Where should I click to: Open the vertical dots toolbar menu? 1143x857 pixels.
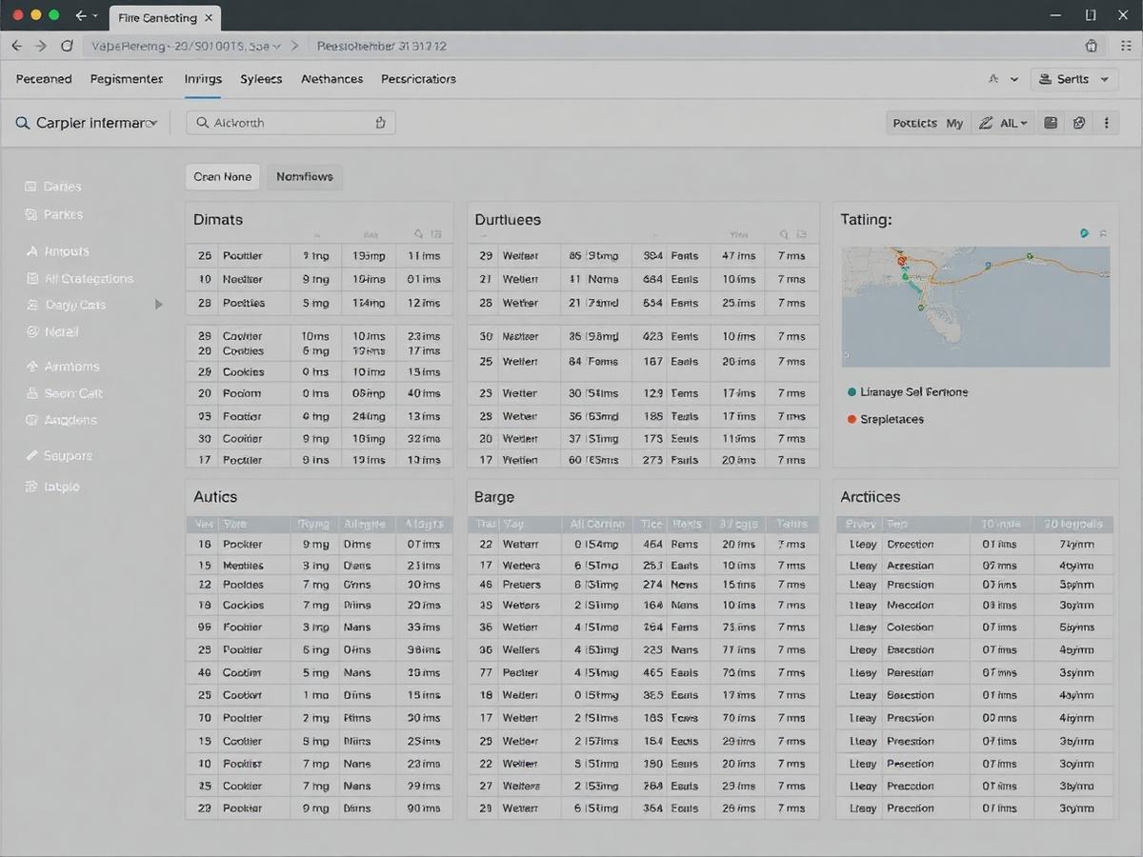tap(1106, 123)
